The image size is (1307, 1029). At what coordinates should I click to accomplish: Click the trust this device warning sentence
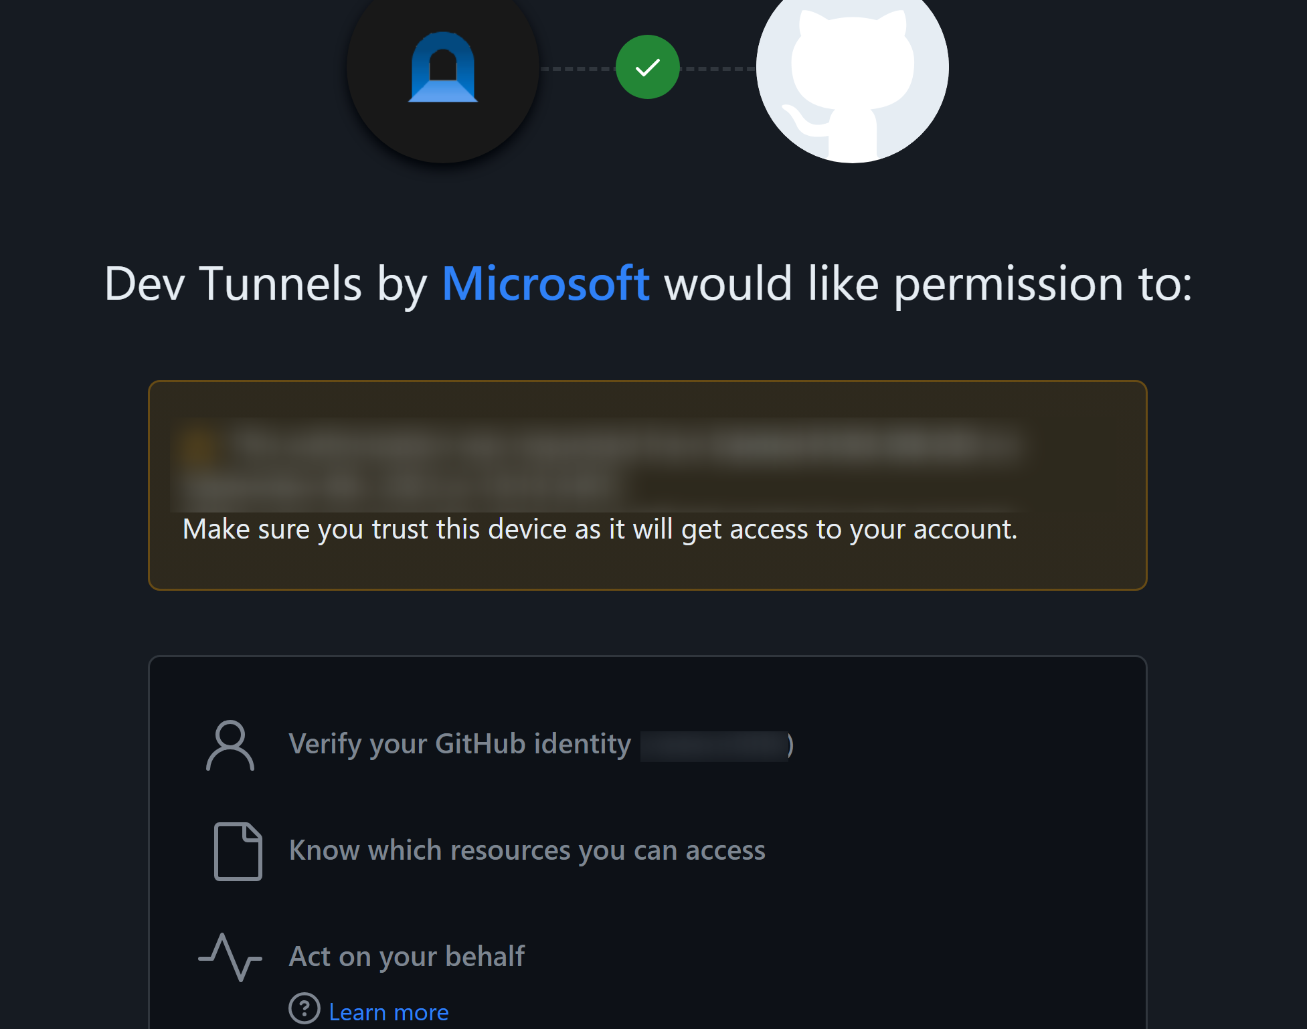(x=600, y=530)
